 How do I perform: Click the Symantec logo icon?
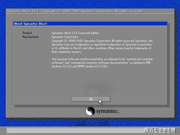coord(90,111)
